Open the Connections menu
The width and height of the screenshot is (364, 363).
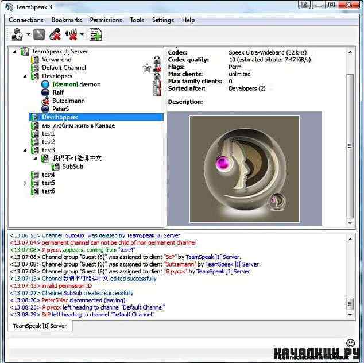[26, 20]
